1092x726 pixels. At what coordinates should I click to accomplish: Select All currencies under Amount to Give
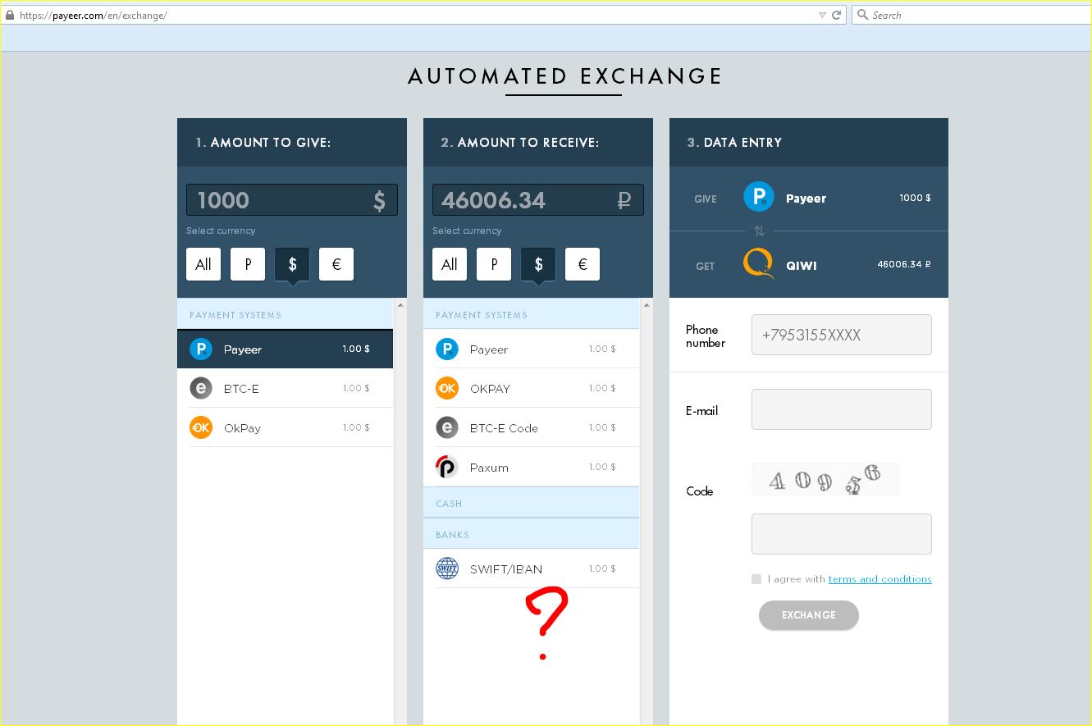203,264
